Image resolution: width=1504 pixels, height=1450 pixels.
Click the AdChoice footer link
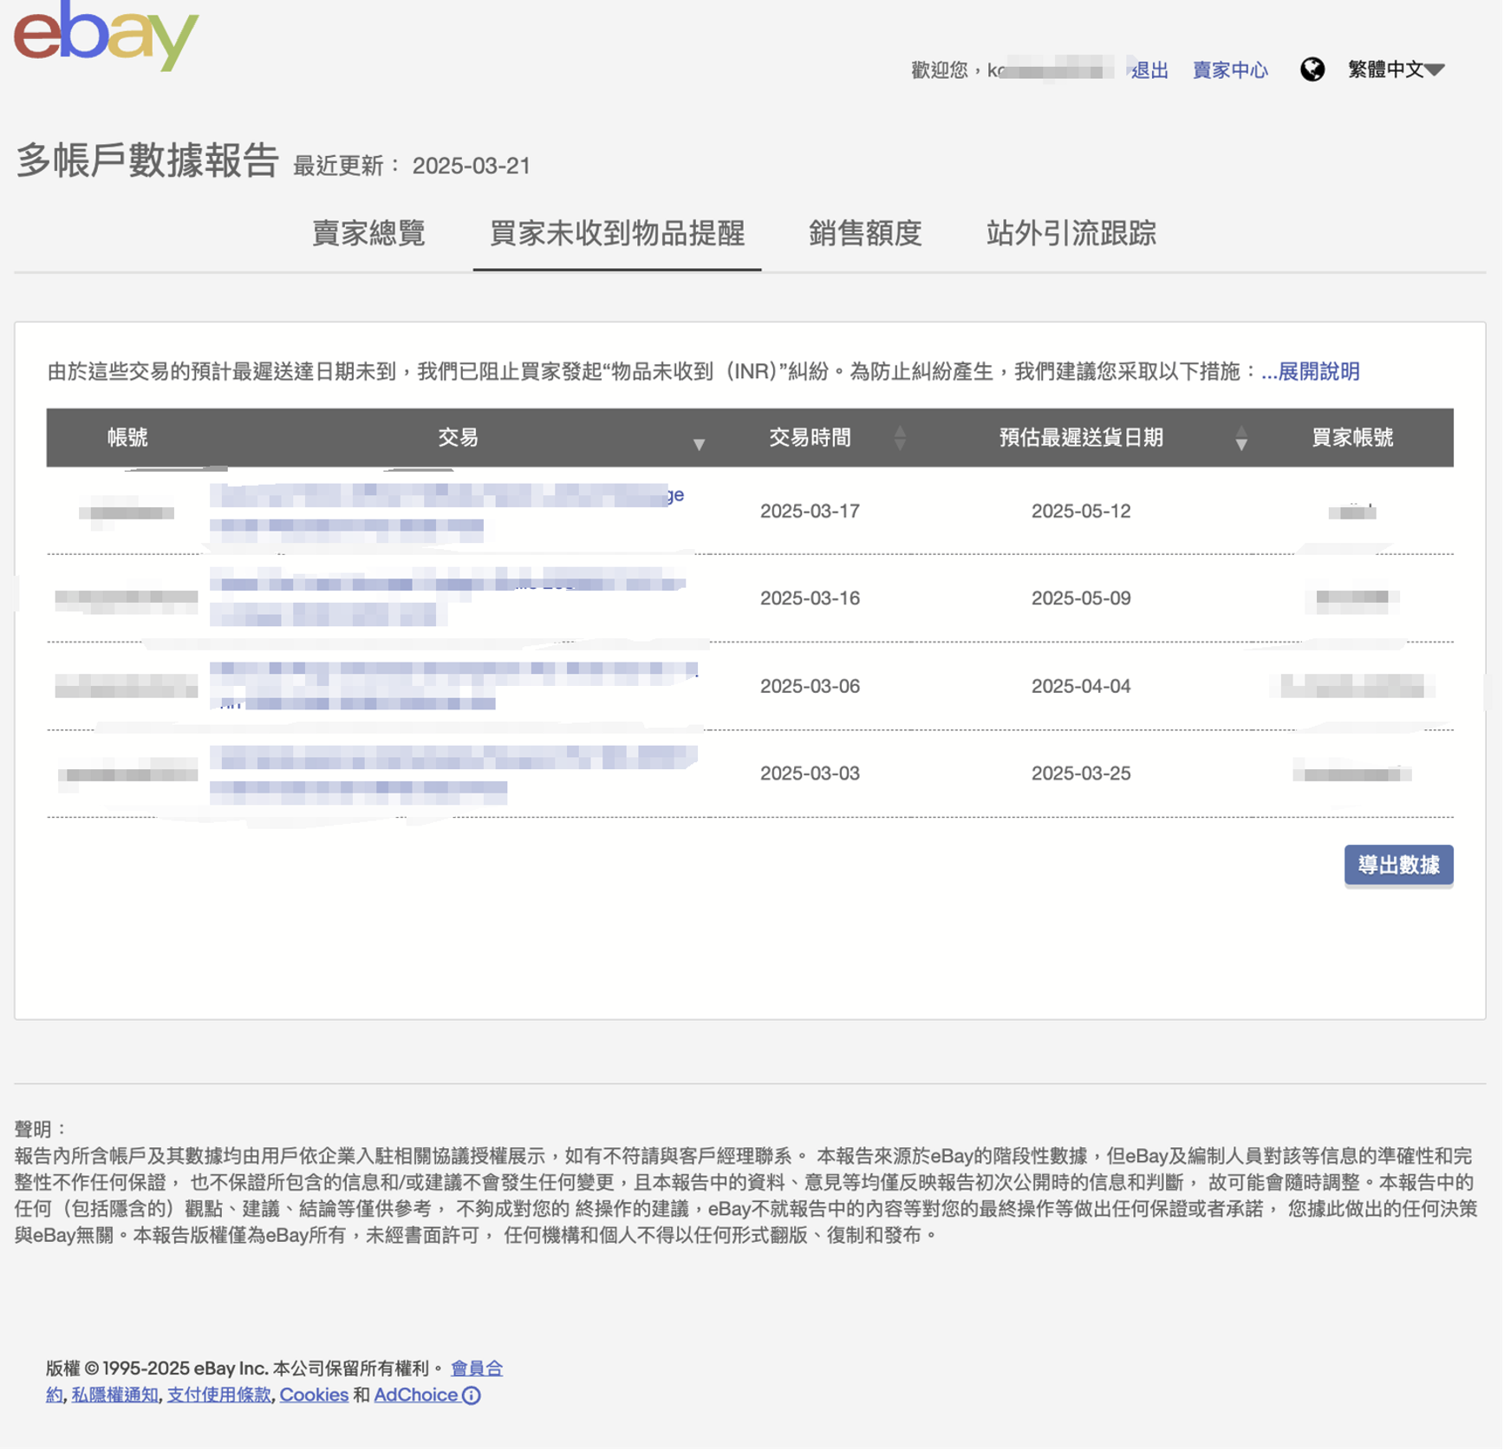pyautogui.click(x=415, y=1395)
